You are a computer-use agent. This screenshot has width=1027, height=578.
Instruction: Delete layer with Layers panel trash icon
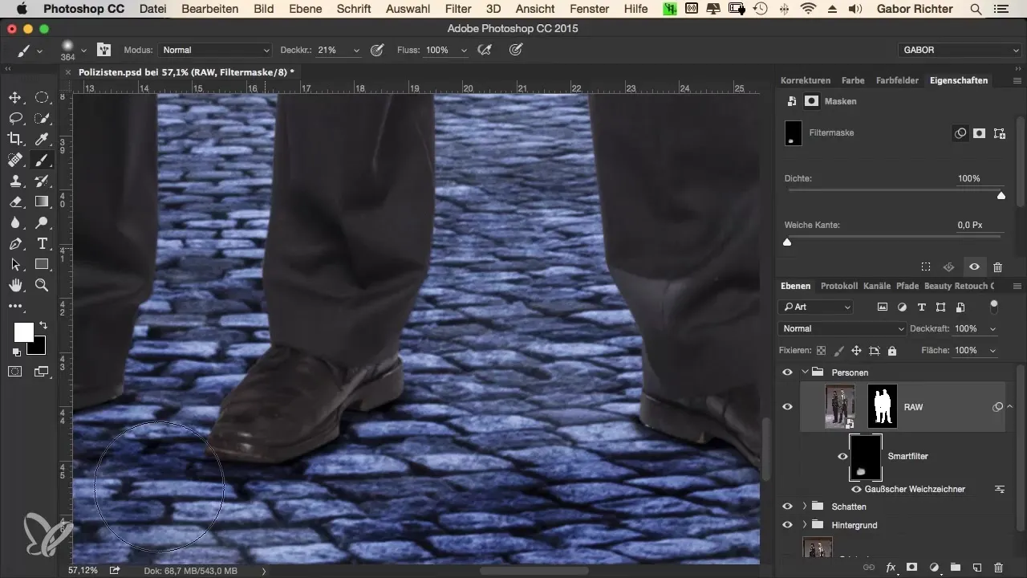click(998, 567)
